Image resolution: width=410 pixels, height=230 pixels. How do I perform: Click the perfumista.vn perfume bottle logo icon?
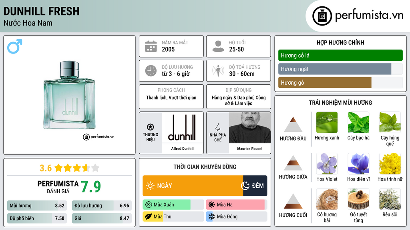click(x=322, y=16)
